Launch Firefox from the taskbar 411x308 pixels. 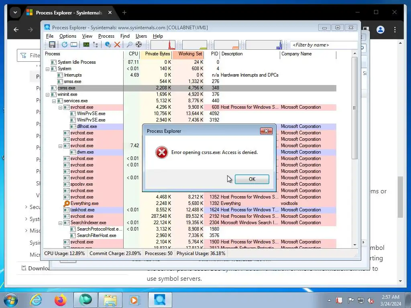click(x=60, y=300)
